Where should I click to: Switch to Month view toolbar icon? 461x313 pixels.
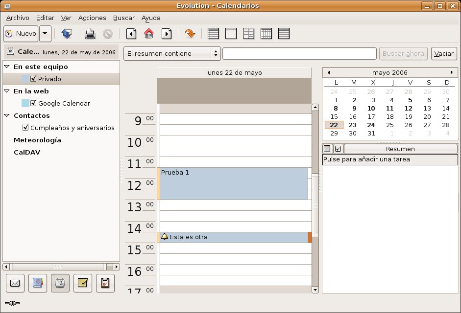point(266,34)
